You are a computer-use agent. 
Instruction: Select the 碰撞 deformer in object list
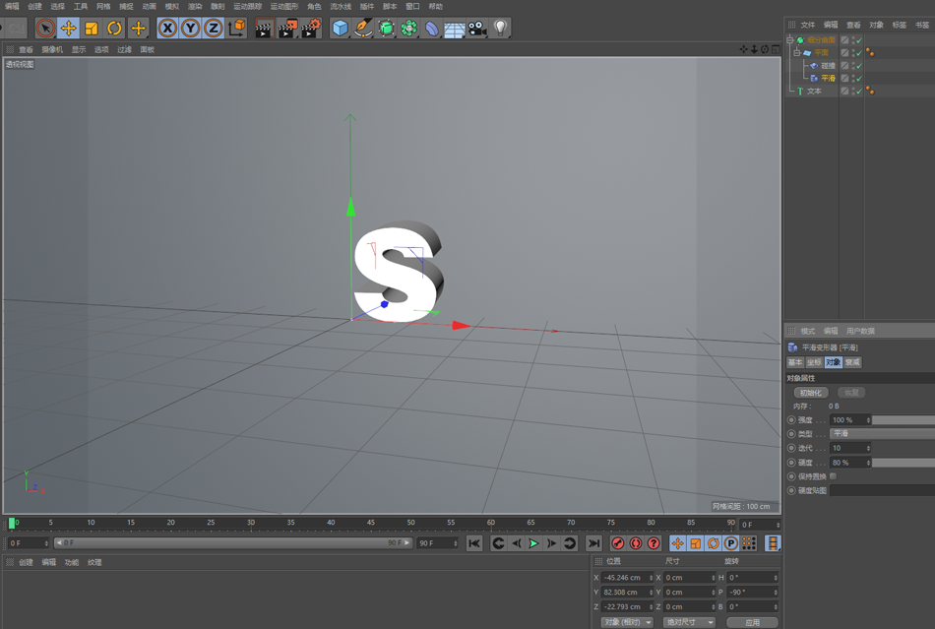coord(828,66)
